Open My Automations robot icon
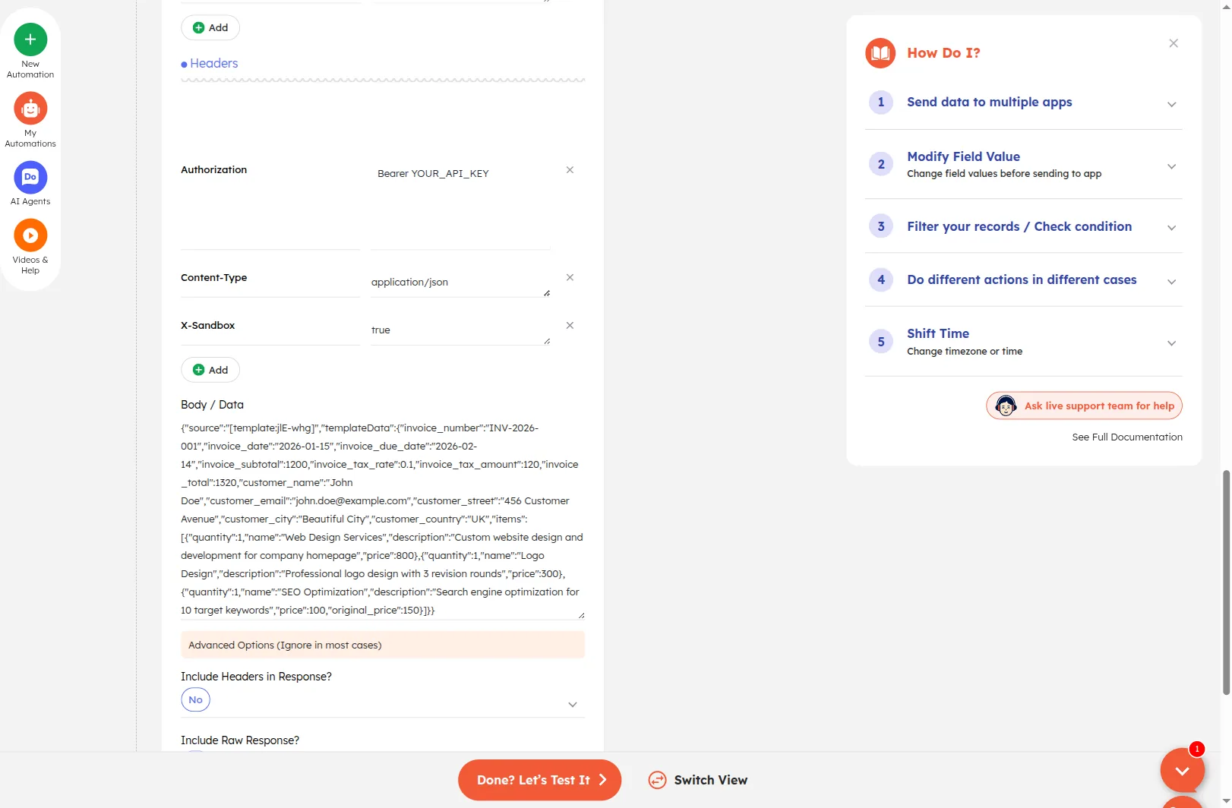The width and height of the screenshot is (1232, 808). tap(30, 109)
